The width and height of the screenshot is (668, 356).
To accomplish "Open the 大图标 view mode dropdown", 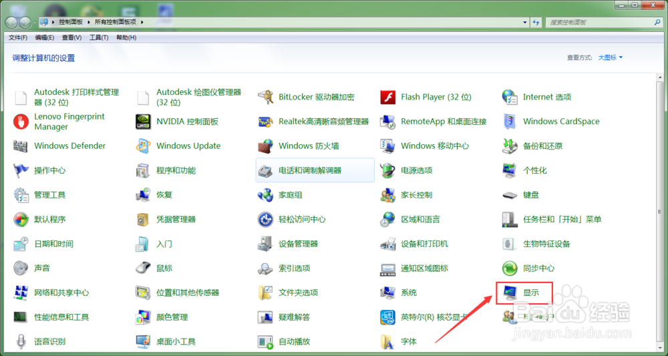I will point(610,57).
